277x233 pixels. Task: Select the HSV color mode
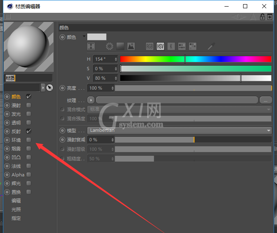160,46
